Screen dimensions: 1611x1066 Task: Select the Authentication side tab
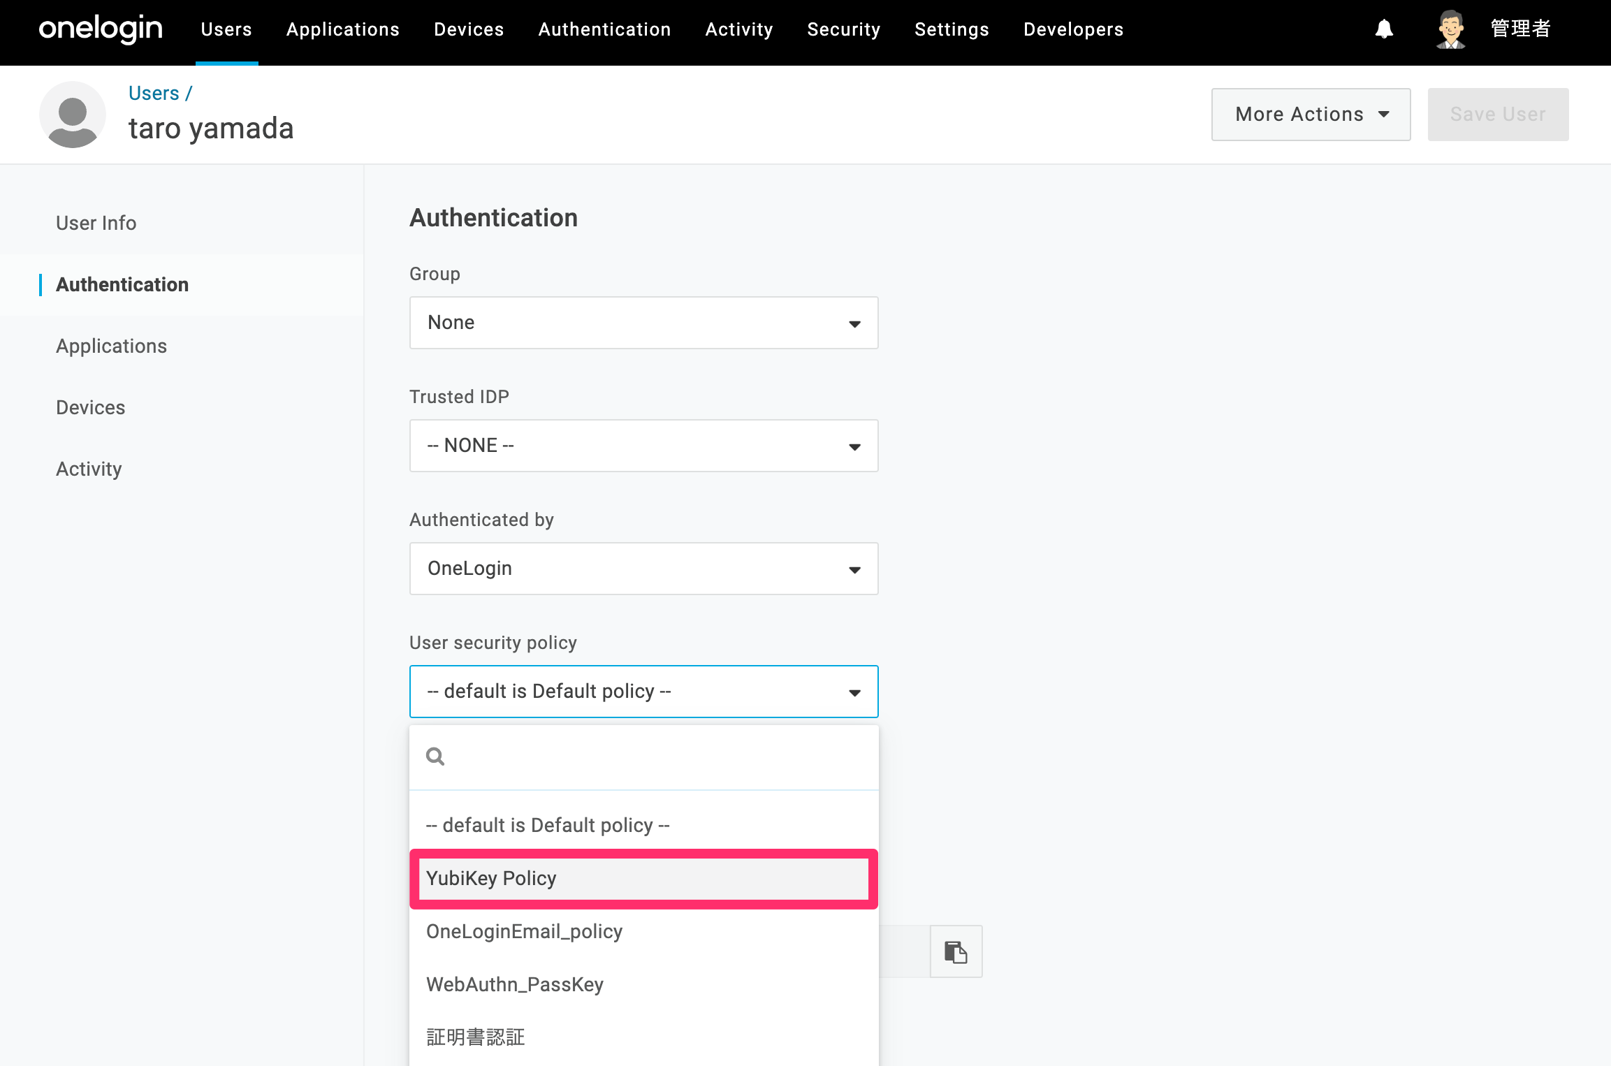coord(122,284)
